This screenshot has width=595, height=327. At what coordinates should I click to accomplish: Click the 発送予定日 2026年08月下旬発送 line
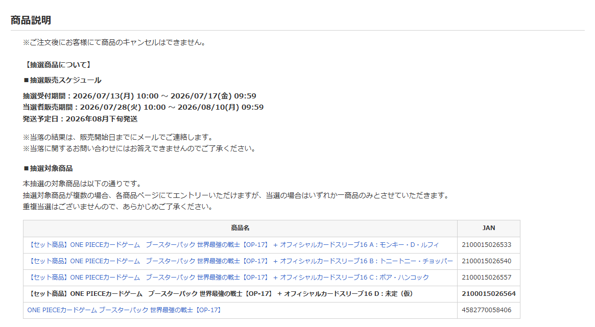click(80, 119)
